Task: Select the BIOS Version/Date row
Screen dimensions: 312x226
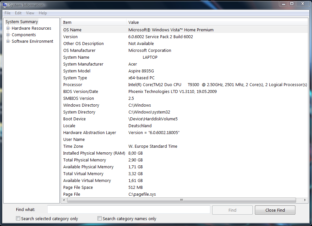Action: (185, 92)
